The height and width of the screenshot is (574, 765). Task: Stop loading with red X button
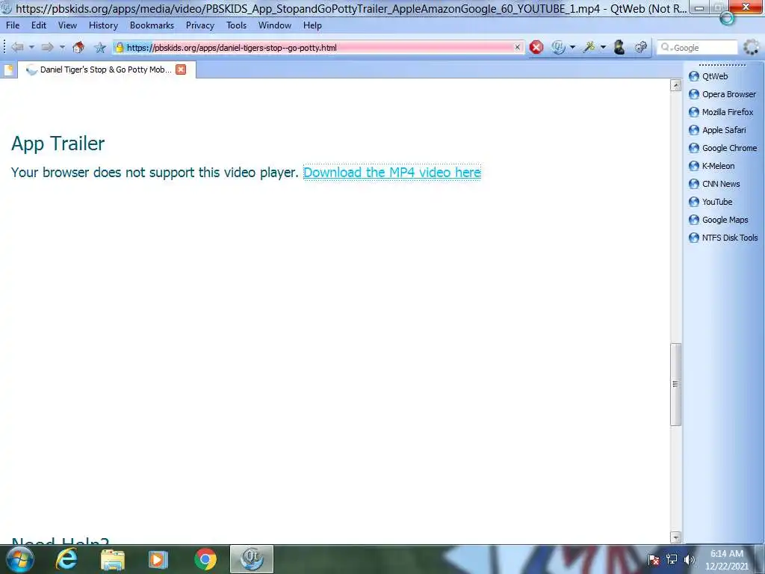pyautogui.click(x=536, y=47)
